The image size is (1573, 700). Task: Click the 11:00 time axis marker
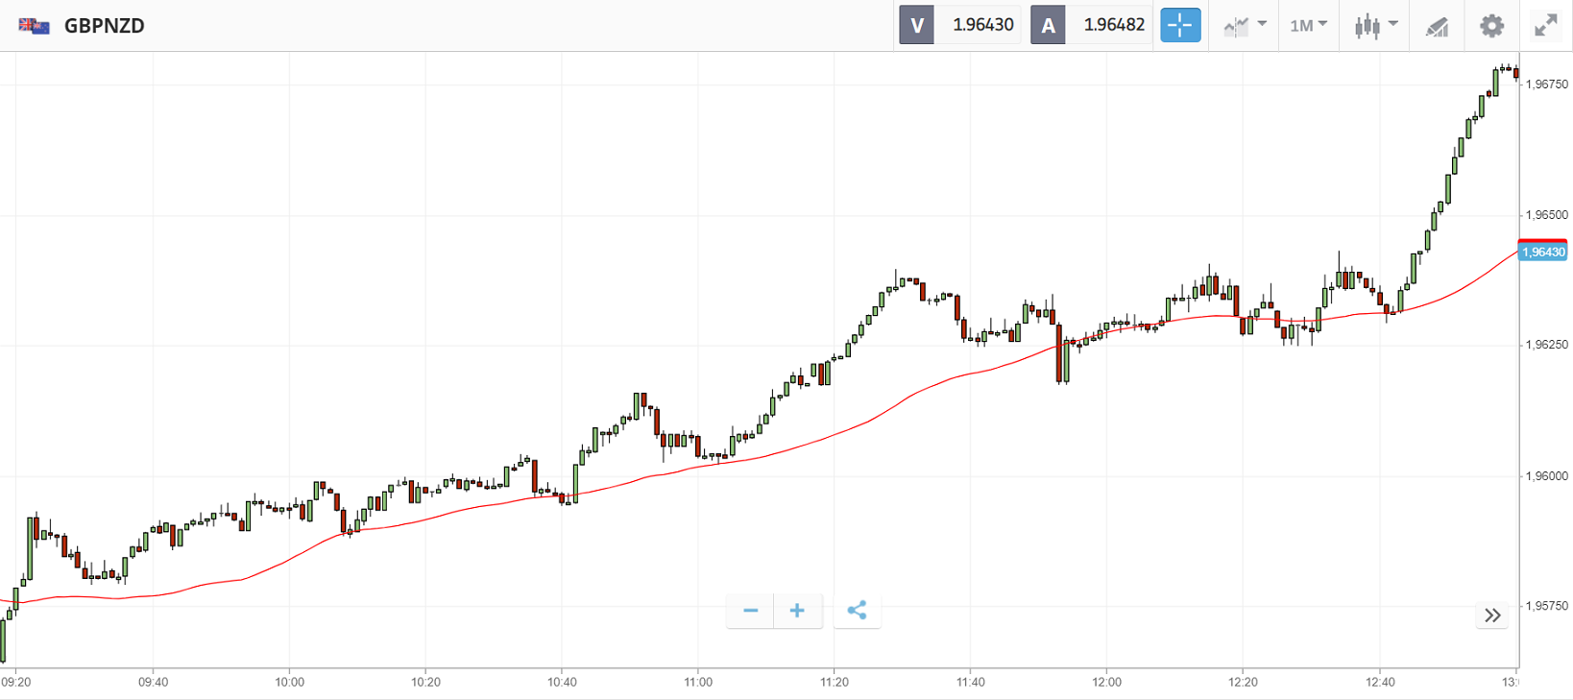click(698, 682)
